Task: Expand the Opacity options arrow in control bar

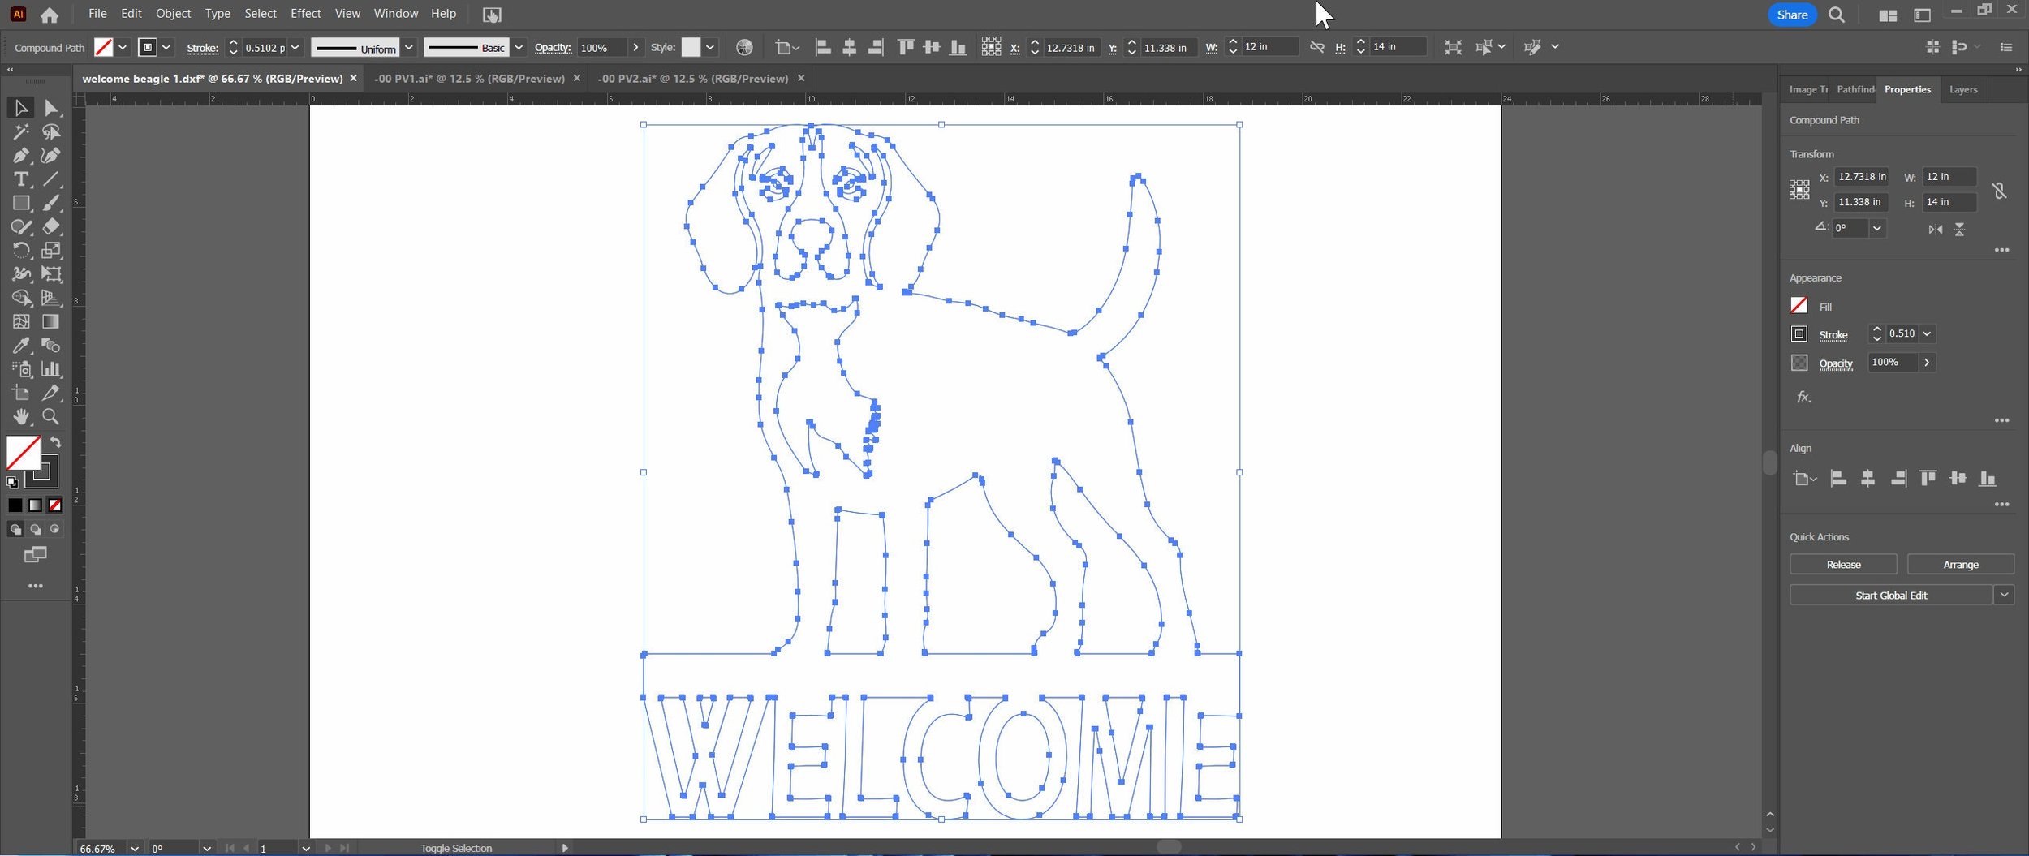Action: pos(635,47)
